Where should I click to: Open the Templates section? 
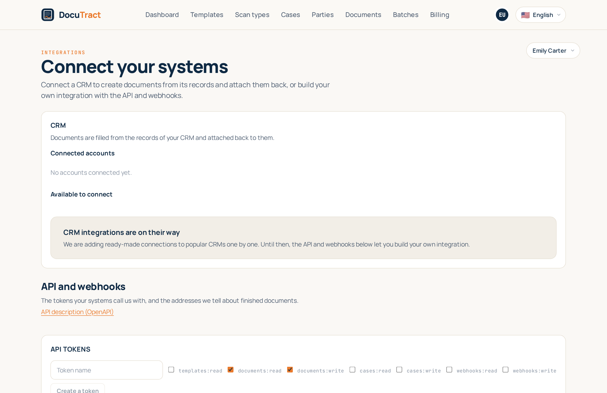(x=207, y=15)
